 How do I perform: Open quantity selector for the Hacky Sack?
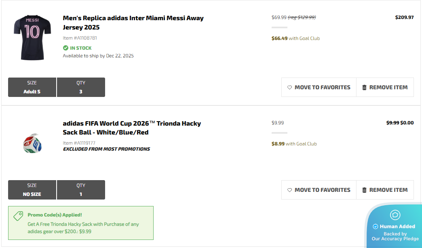click(x=81, y=190)
